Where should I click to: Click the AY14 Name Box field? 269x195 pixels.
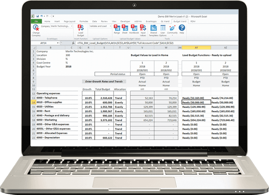[x=43, y=43]
